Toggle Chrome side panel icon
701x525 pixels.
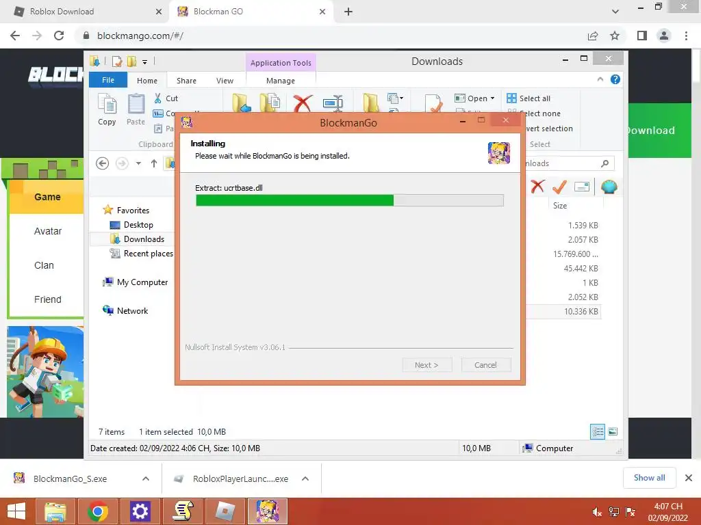(642, 36)
